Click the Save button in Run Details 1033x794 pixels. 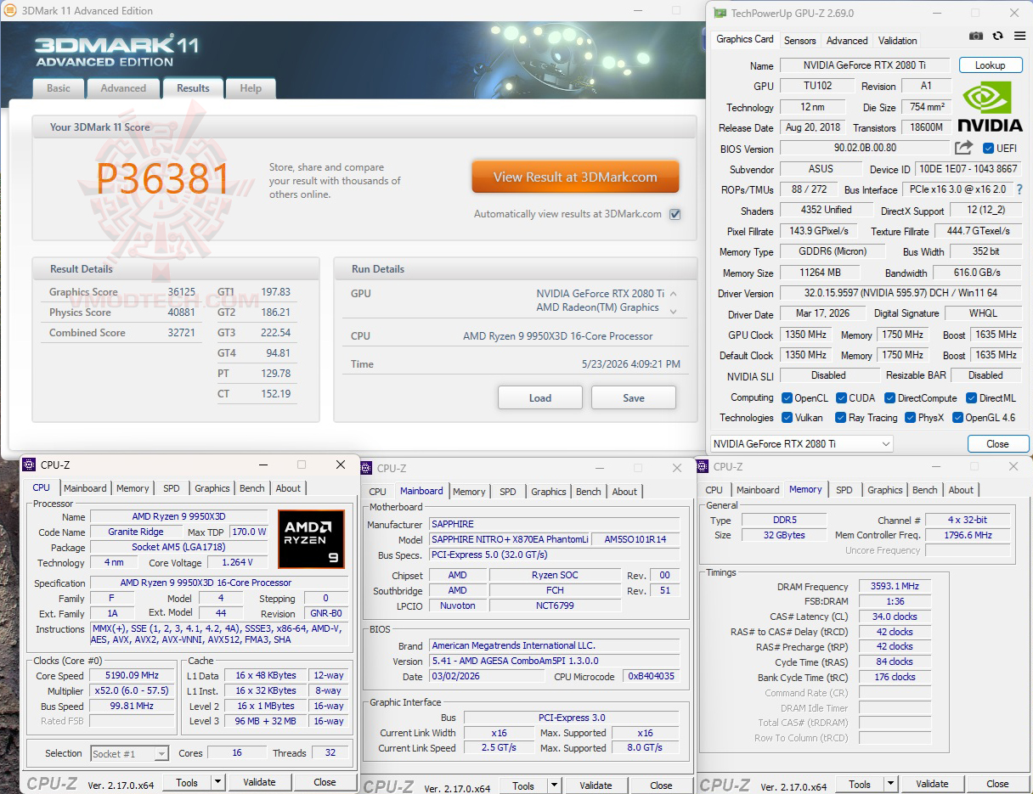pos(633,397)
